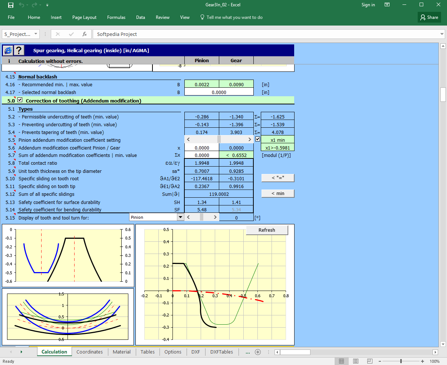Uncheck the x1 min checkbox
The width and height of the screenshot is (447, 365).
(x=257, y=139)
